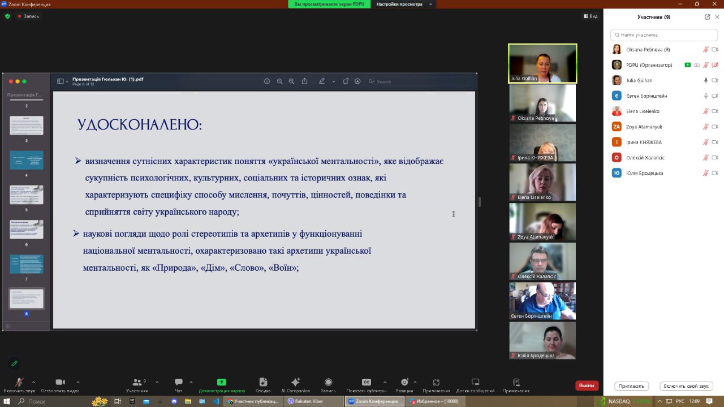
Task: Open Windows Start menu
Action: 6,401
